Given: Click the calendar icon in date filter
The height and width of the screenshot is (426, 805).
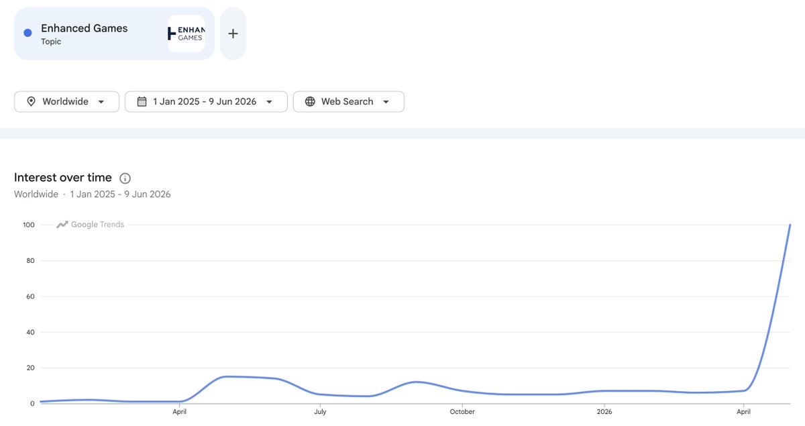Looking at the screenshot, I should (142, 101).
